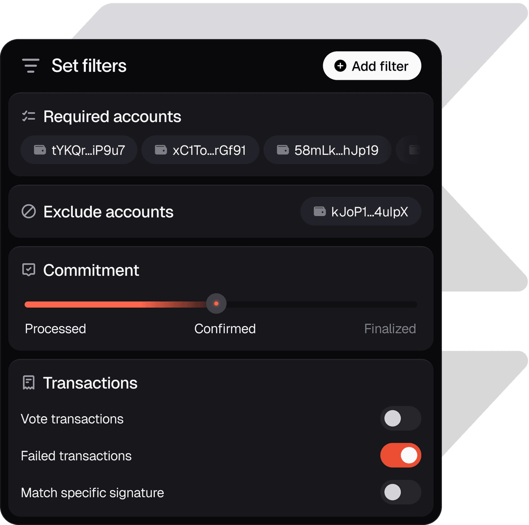Click the prohibited circle icon beside Exclude accounts
The height and width of the screenshot is (525, 529).
tap(29, 212)
